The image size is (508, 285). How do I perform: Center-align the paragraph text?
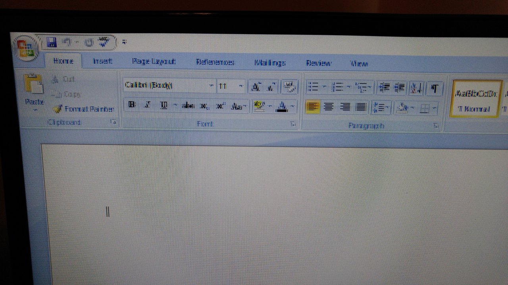[328, 107]
